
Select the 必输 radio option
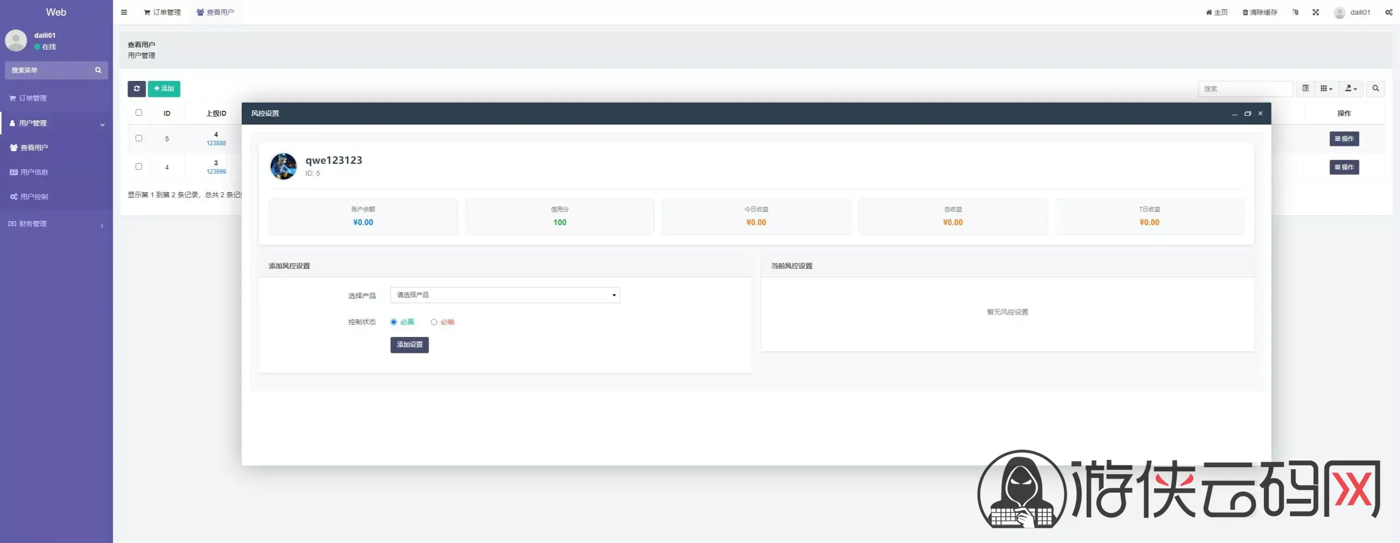coord(434,322)
